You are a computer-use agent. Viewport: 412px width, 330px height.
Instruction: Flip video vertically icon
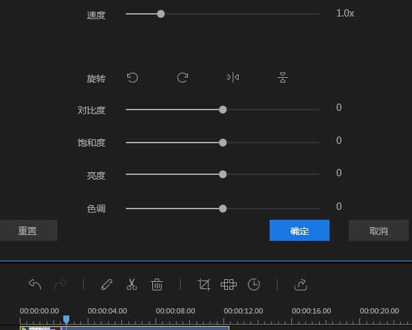point(283,77)
